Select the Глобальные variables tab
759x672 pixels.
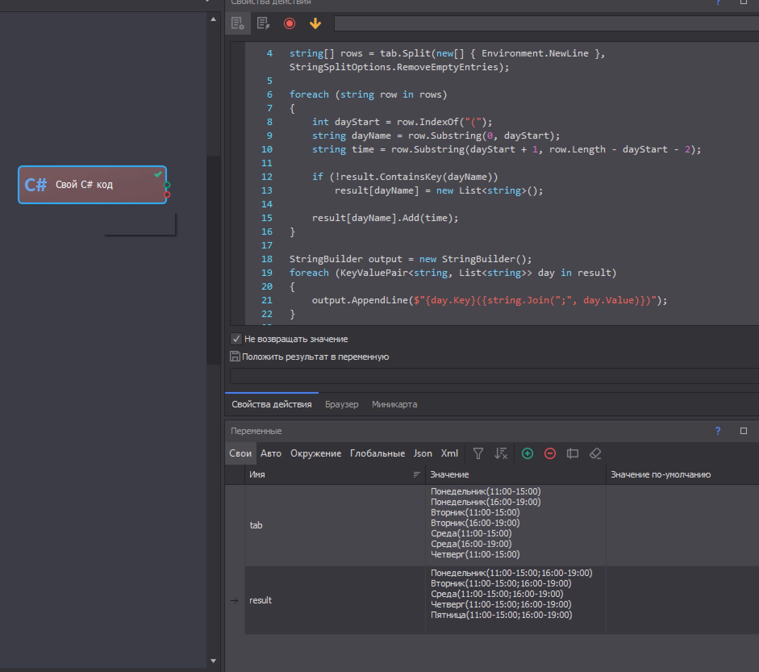pyautogui.click(x=377, y=453)
